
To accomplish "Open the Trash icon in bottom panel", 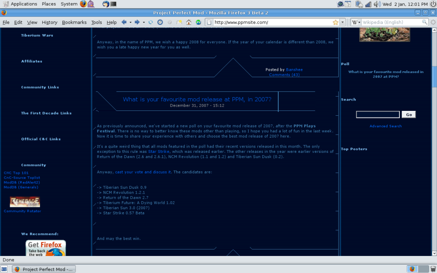I will [x=433, y=269].
